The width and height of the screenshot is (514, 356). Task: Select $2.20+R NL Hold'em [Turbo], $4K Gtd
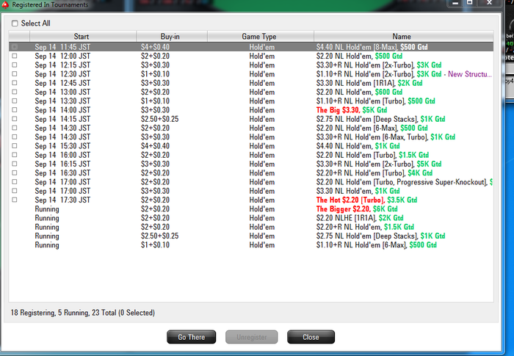point(251,173)
